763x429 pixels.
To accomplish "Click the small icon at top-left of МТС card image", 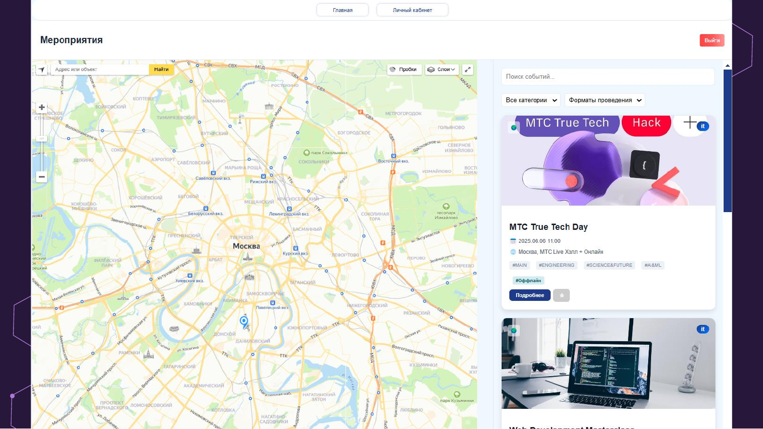I will click(x=514, y=128).
